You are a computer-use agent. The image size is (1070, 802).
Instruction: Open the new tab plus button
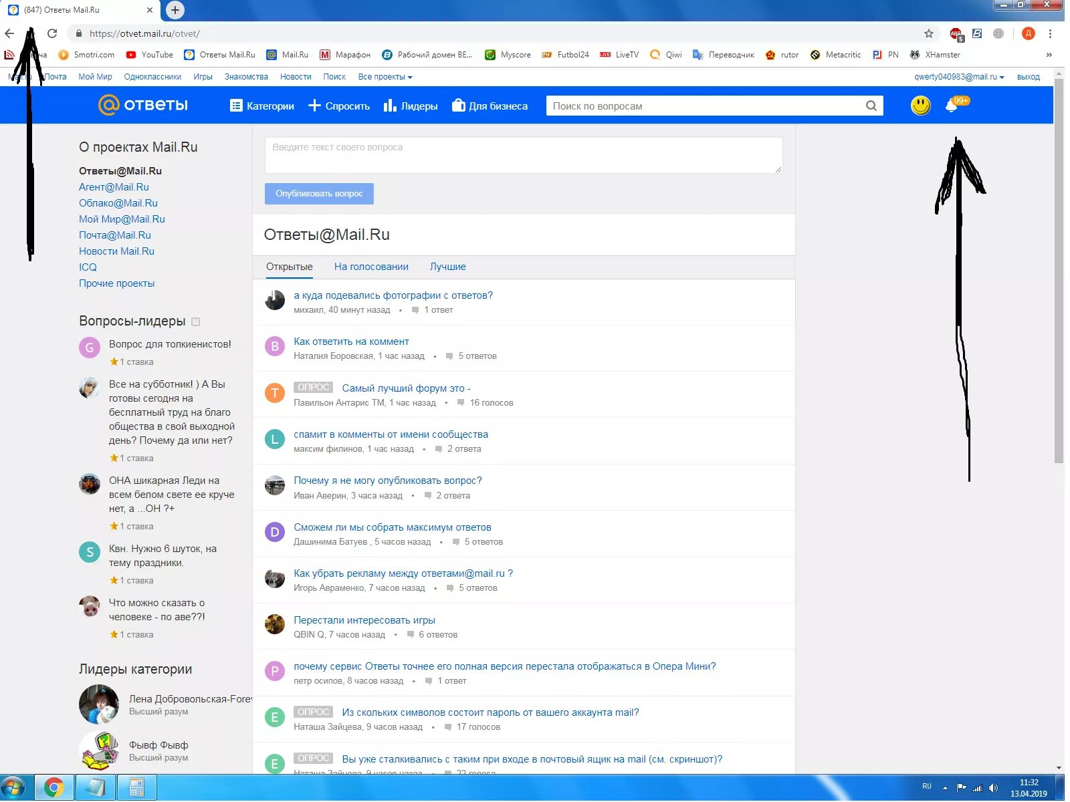pos(175,10)
